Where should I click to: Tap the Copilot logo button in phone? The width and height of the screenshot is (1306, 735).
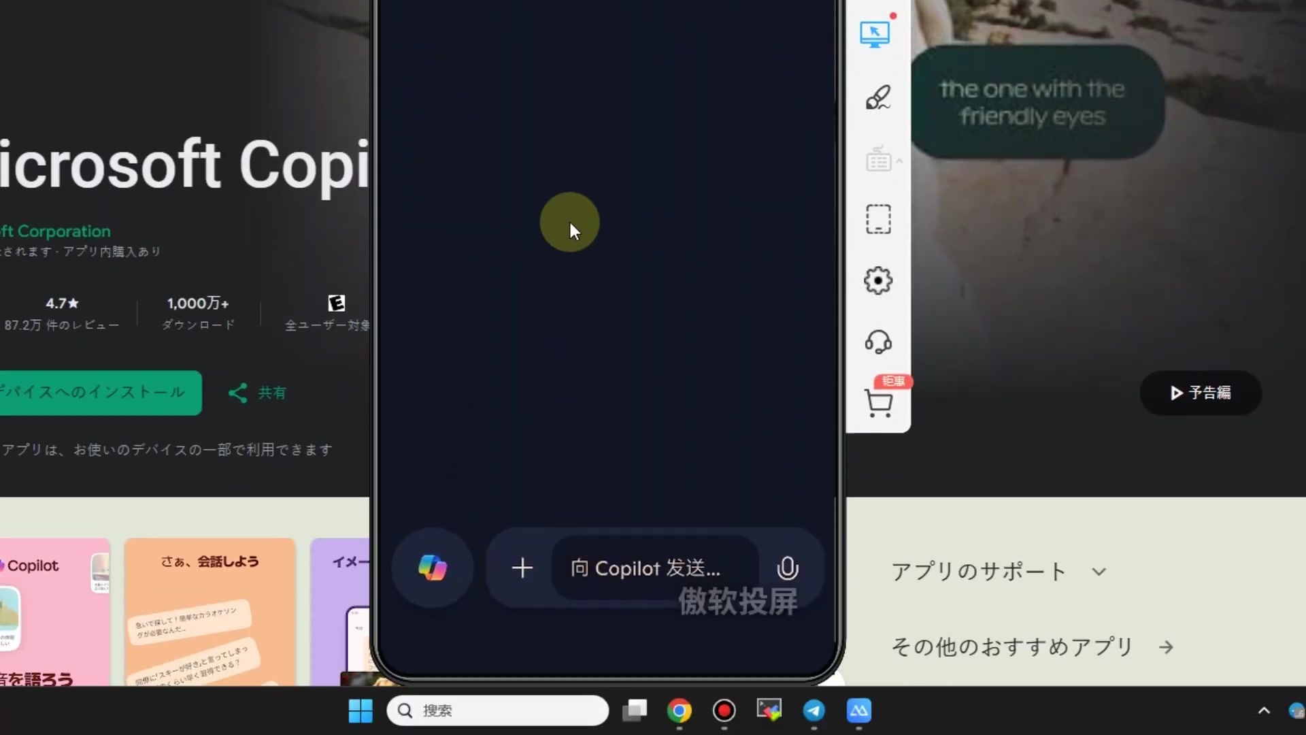(433, 568)
